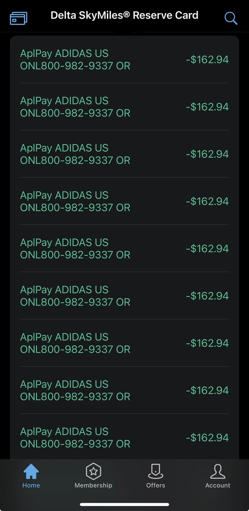Tap the eighth transaction's -$162.94 amount
249x511 pixels.
[x=207, y=390]
